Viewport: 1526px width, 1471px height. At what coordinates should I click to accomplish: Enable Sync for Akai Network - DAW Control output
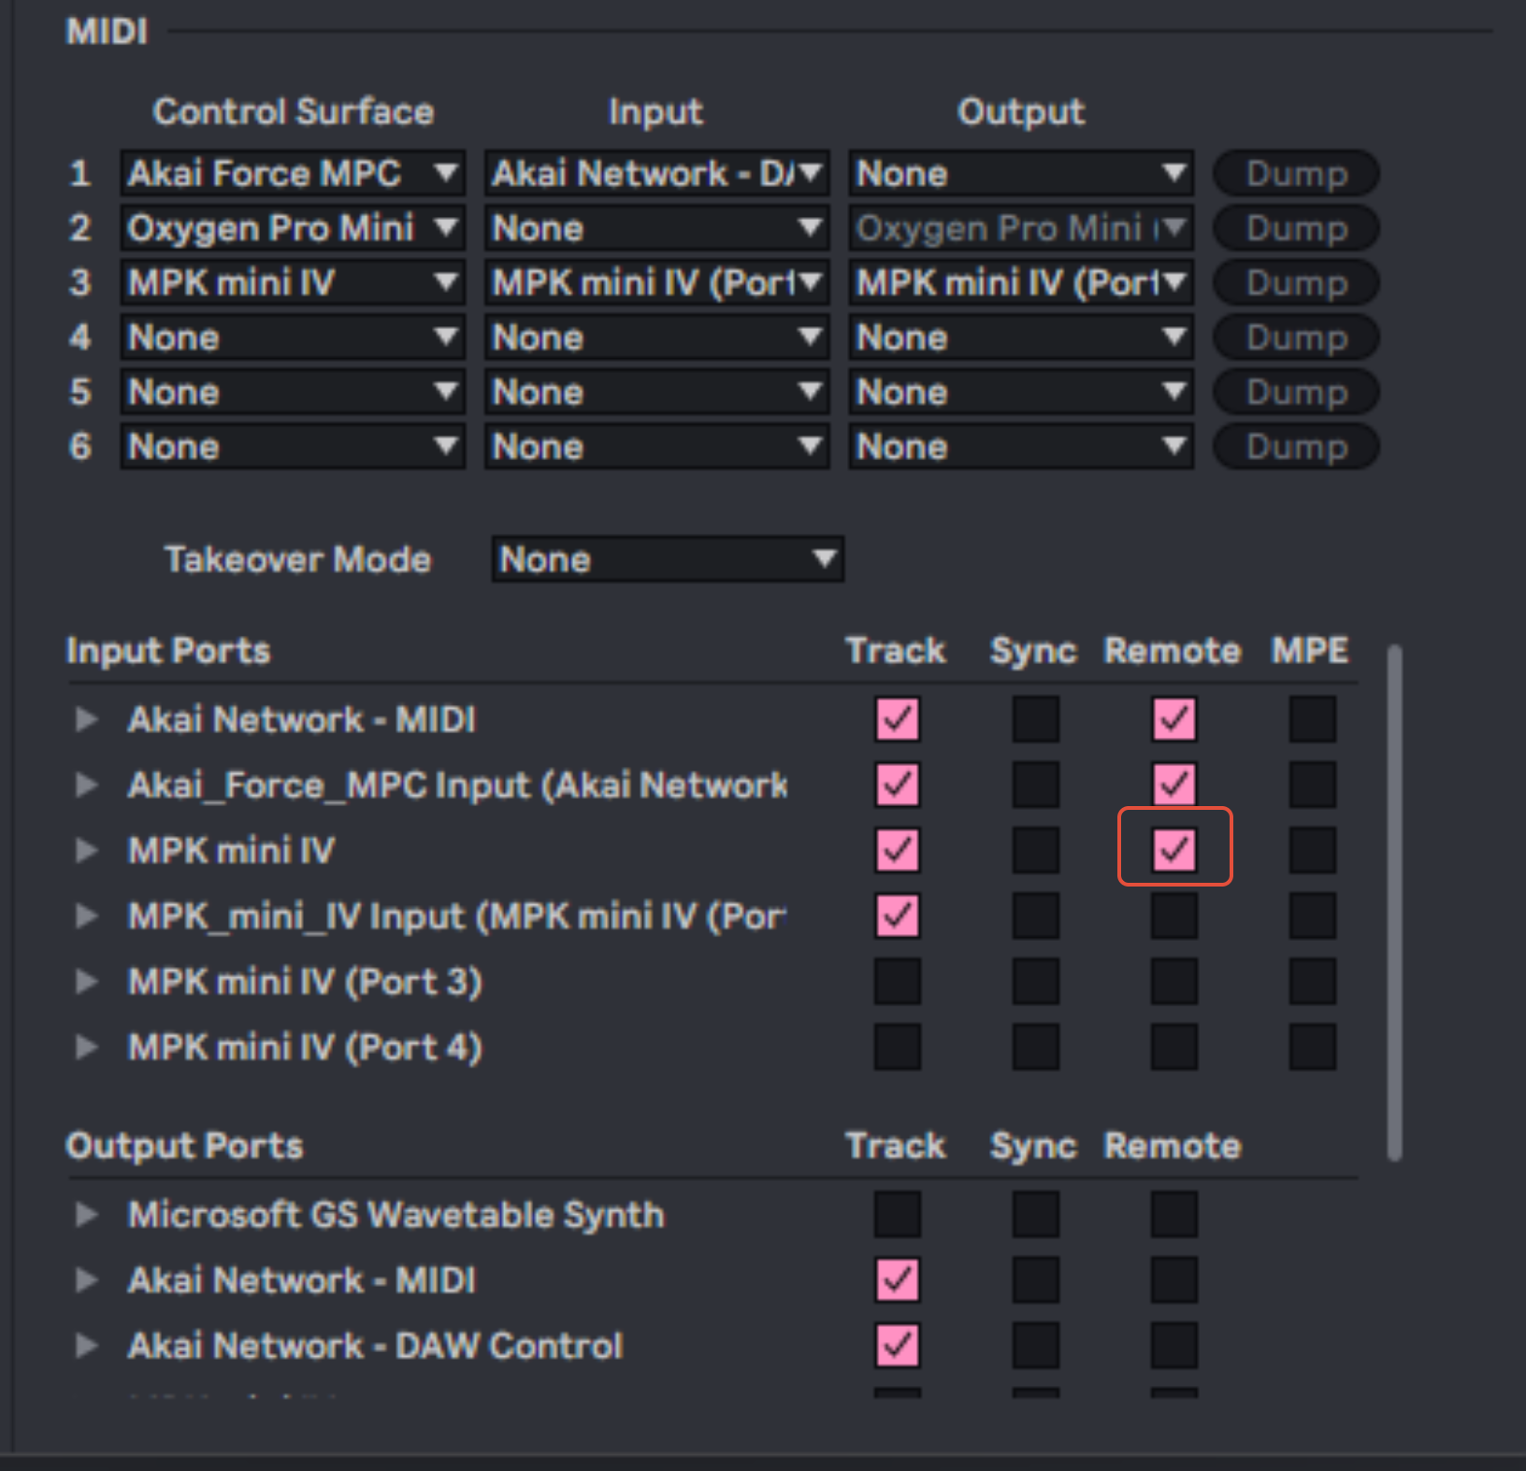1036,1345
